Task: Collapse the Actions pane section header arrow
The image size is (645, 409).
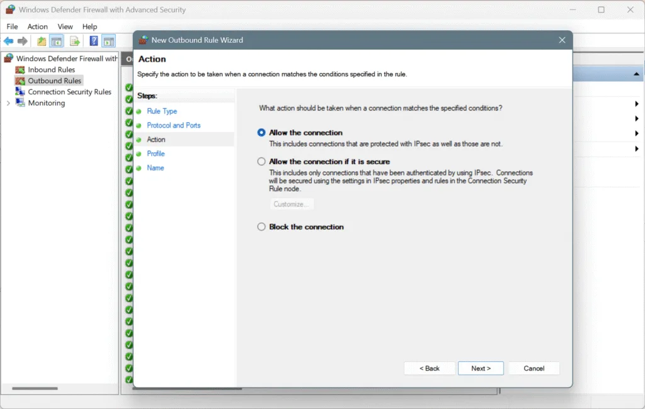Action: (x=636, y=74)
